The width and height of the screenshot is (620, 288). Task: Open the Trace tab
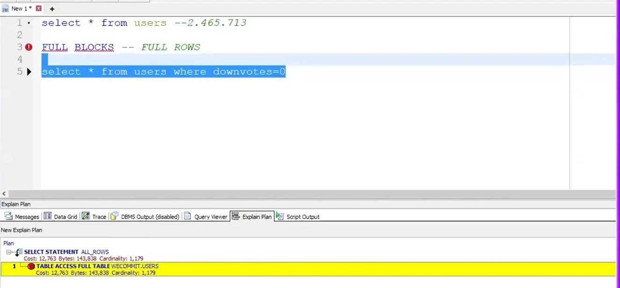tap(94, 216)
